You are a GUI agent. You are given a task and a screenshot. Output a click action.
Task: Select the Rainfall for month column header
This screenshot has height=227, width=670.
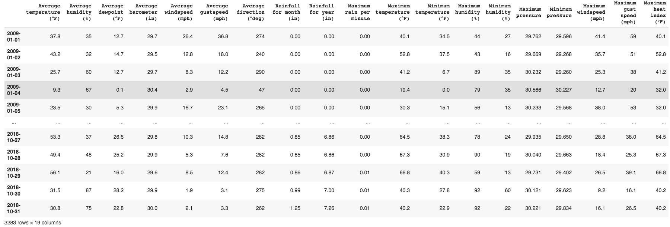click(286, 12)
